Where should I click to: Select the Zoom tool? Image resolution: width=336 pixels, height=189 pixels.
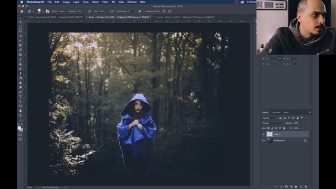[x=20, y=115]
